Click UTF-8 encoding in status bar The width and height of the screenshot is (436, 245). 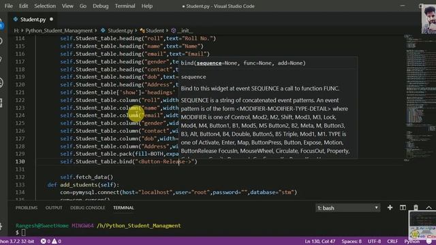[374, 242]
